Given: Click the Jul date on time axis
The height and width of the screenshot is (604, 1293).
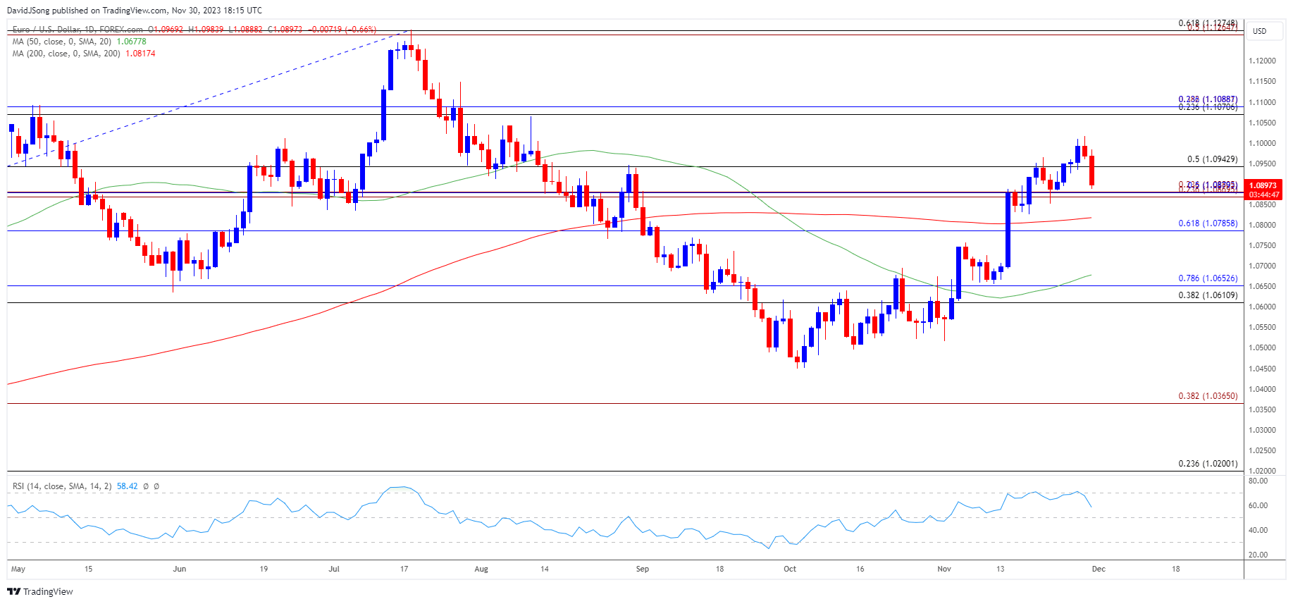Looking at the screenshot, I should [334, 569].
